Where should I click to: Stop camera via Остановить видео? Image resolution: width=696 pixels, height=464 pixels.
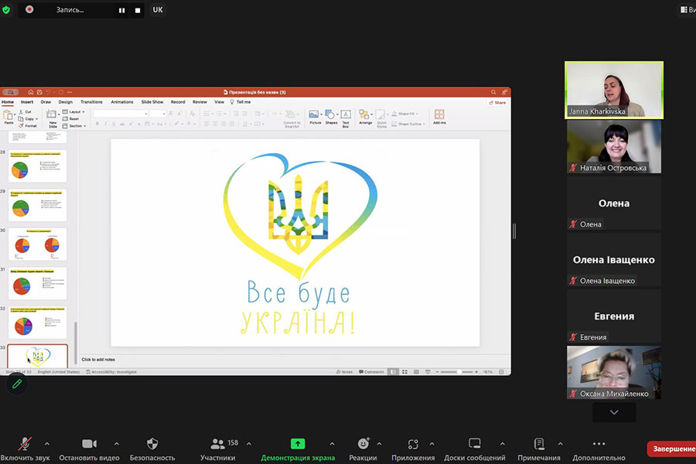point(89,444)
